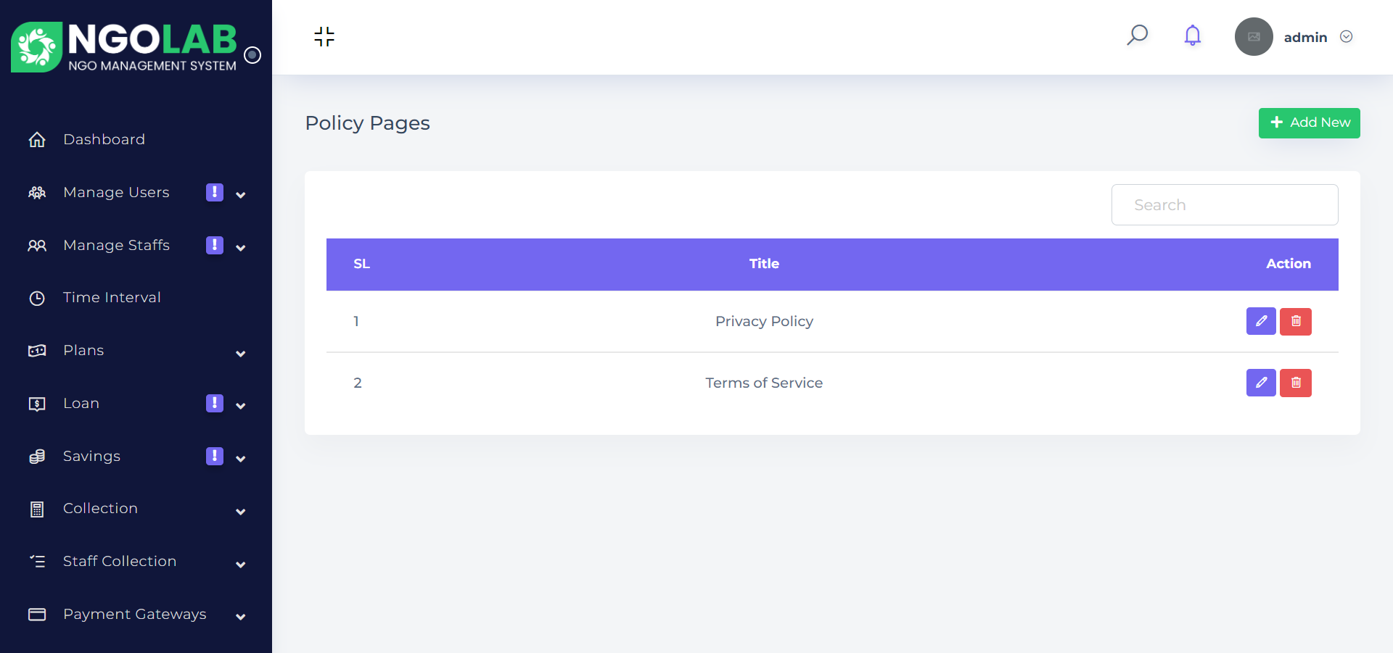Click the fullscreen collapse icon in header
The height and width of the screenshot is (653, 1393).
324,36
